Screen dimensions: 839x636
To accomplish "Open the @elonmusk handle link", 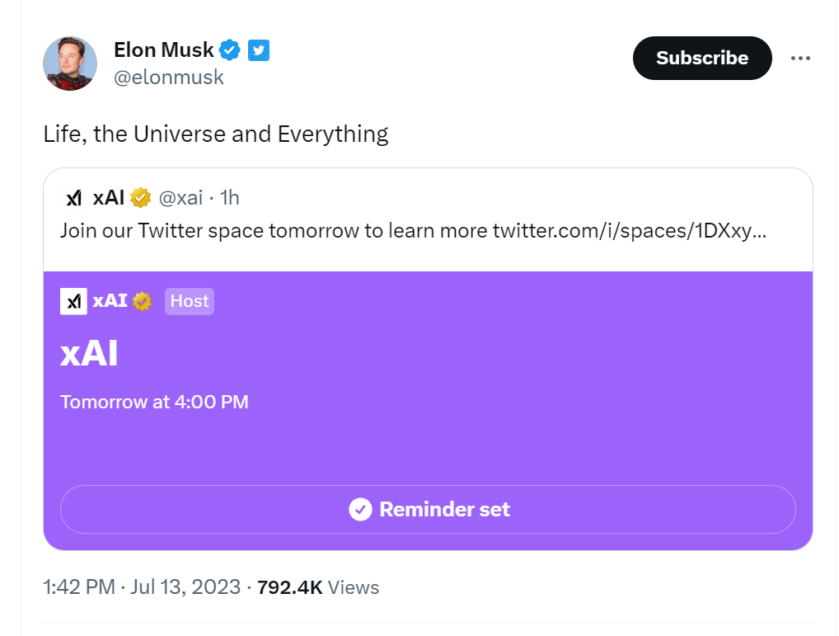I will coord(169,78).
